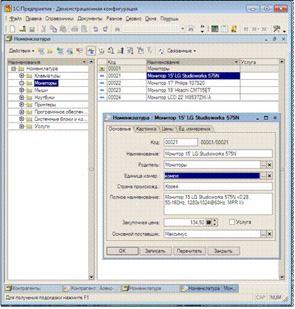Open the Действия dropdown menu

(x=21, y=50)
